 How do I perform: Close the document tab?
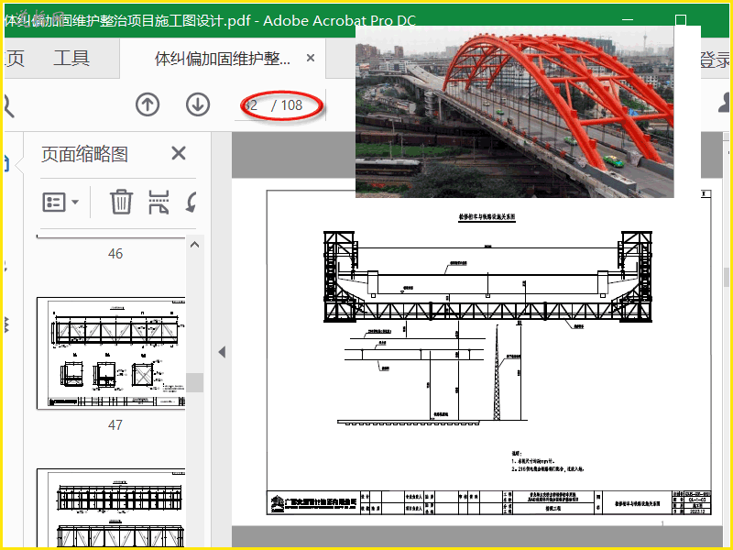[311, 58]
